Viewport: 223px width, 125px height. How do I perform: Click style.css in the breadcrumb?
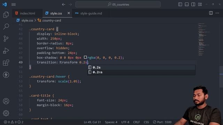tap(27, 20)
